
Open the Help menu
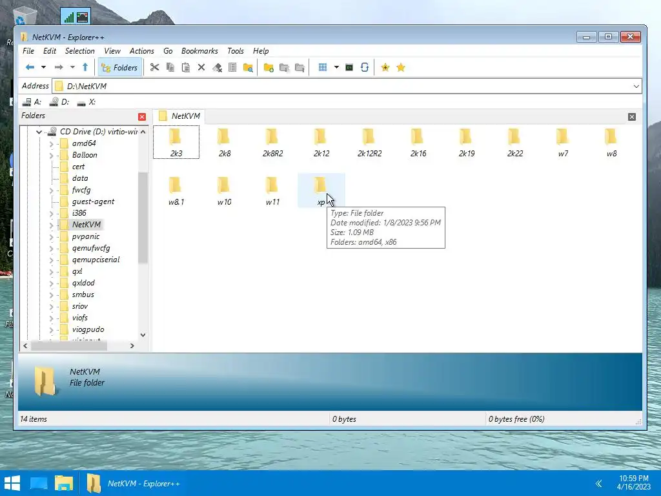[x=261, y=50]
